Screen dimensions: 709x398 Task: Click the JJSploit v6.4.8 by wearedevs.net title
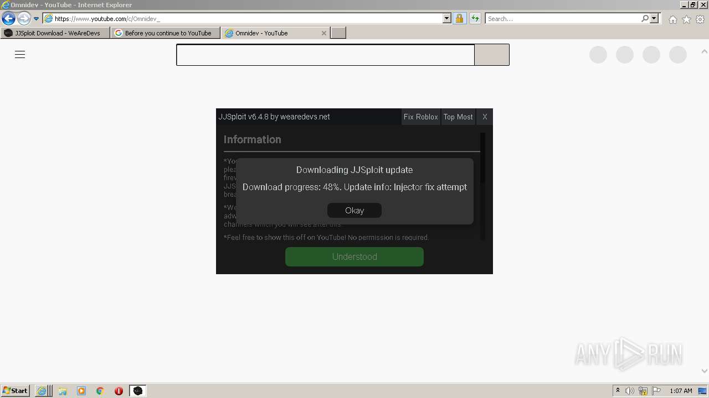[274, 117]
